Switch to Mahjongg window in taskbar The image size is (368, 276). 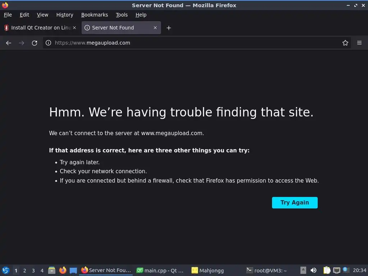[208, 270]
